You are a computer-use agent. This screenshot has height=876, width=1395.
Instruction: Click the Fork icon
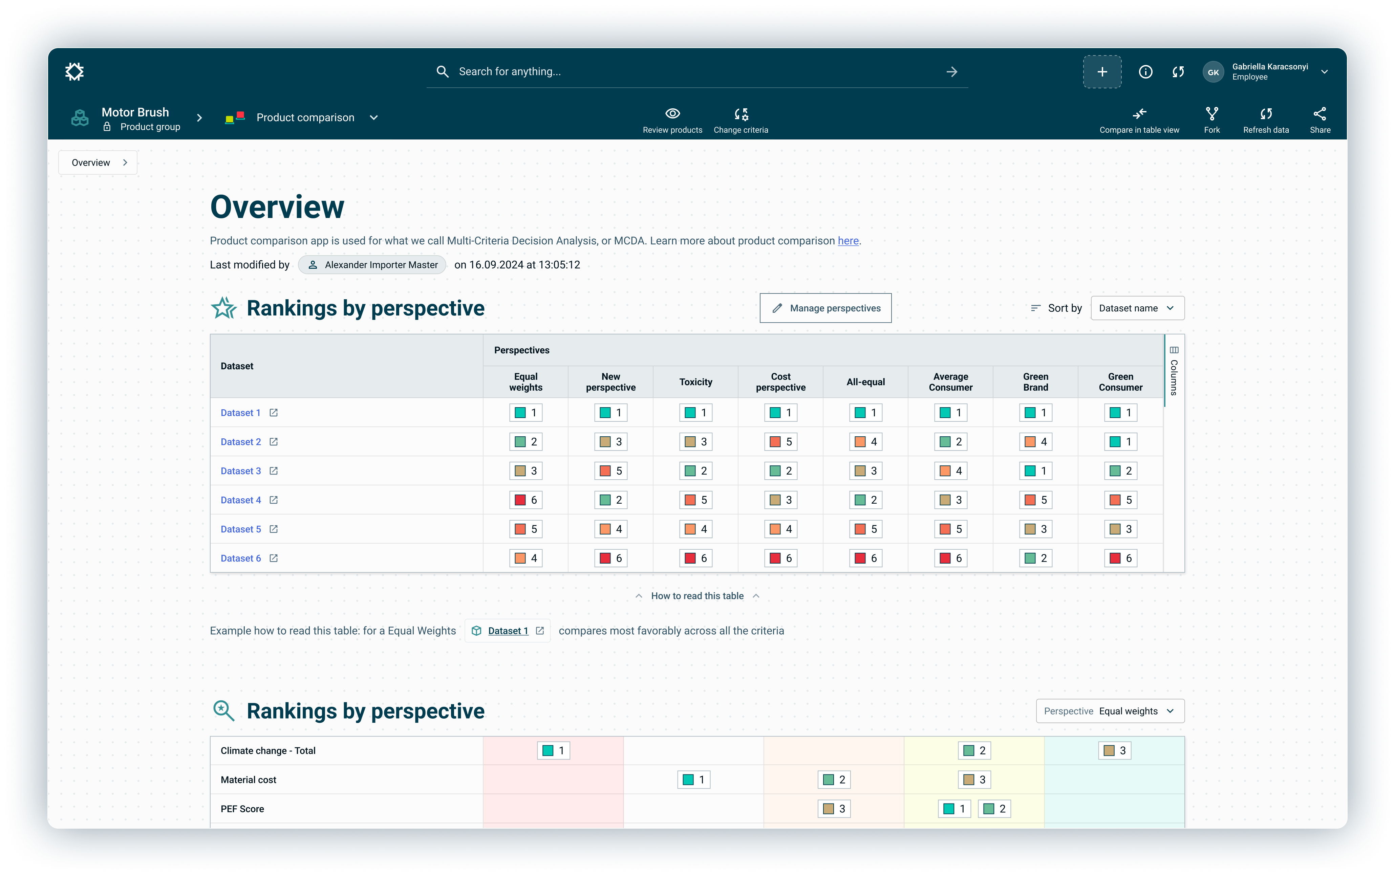(1211, 113)
